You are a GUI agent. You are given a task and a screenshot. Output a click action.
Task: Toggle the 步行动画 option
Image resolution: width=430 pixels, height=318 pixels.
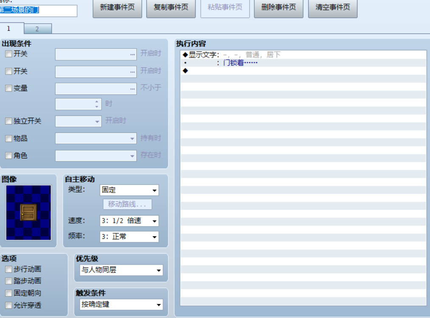8,269
